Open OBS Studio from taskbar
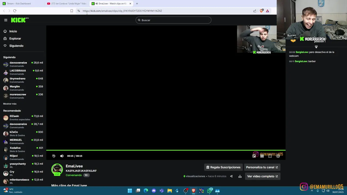This screenshot has height=195, width=347. pos(185,191)
